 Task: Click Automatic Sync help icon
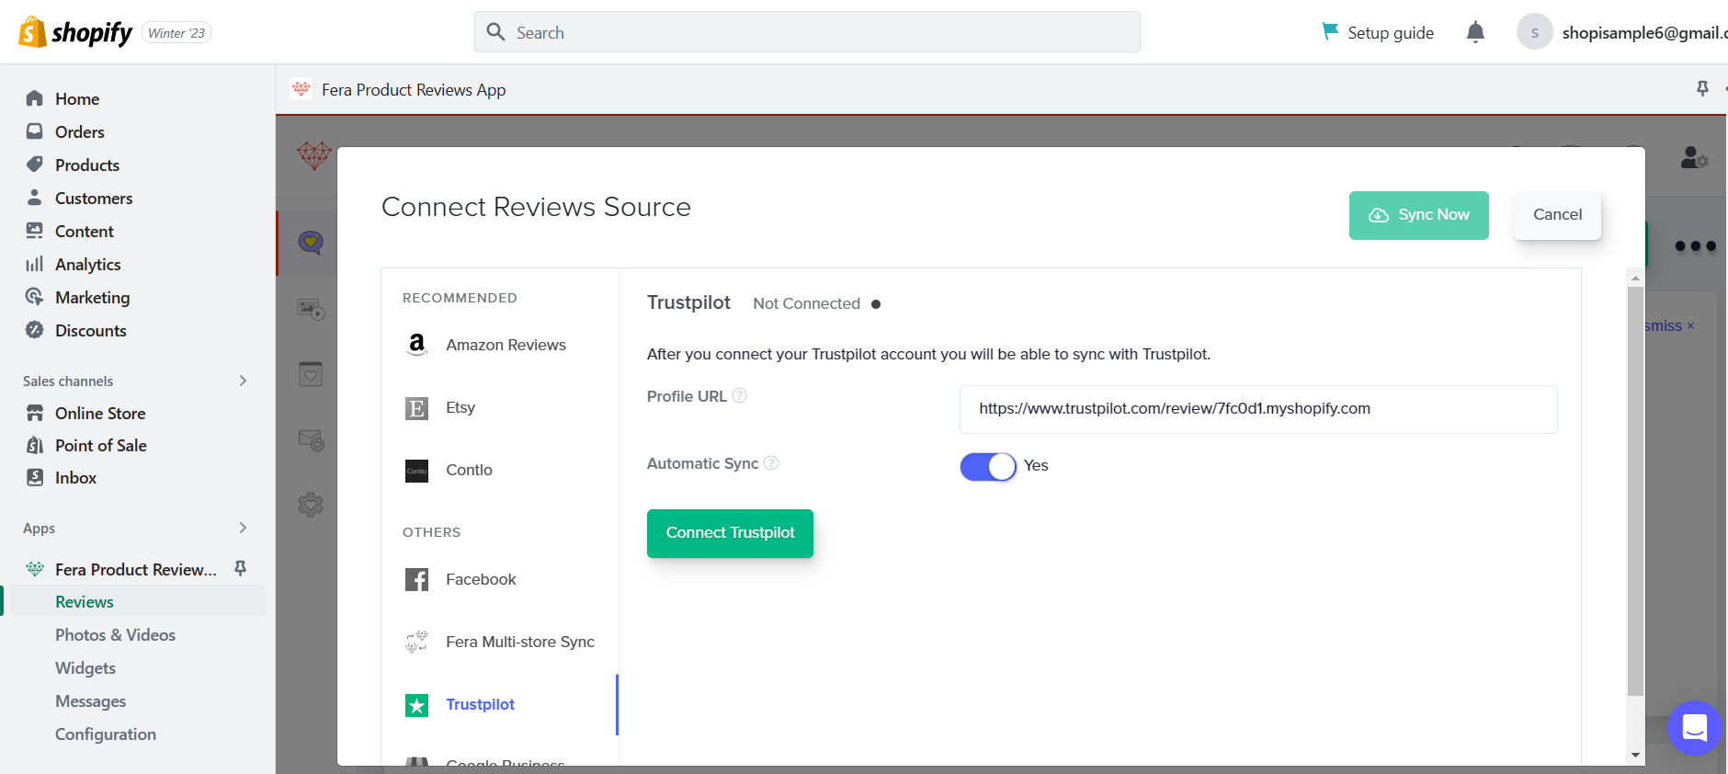tap(771, 463)
